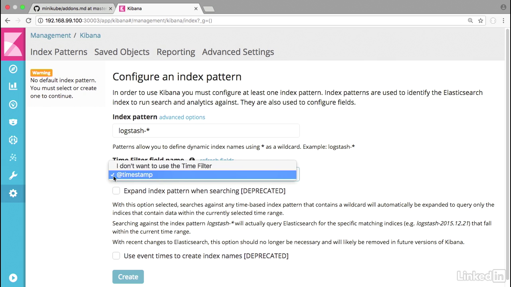Click the Create button
511x287 pixels.
(x=128, y=277)
